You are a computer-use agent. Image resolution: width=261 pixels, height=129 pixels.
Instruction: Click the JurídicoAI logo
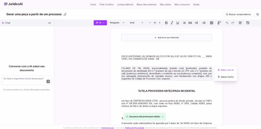click(x=13, y=4)
